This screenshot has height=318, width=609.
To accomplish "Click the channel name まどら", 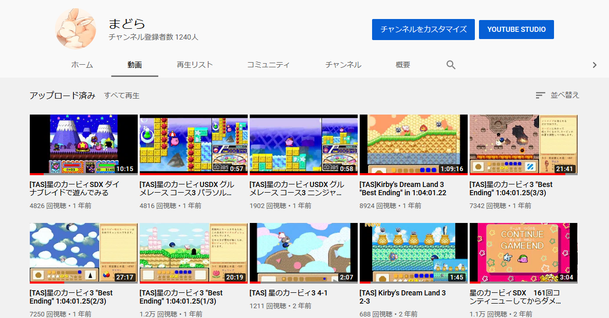I will [126, 24].
